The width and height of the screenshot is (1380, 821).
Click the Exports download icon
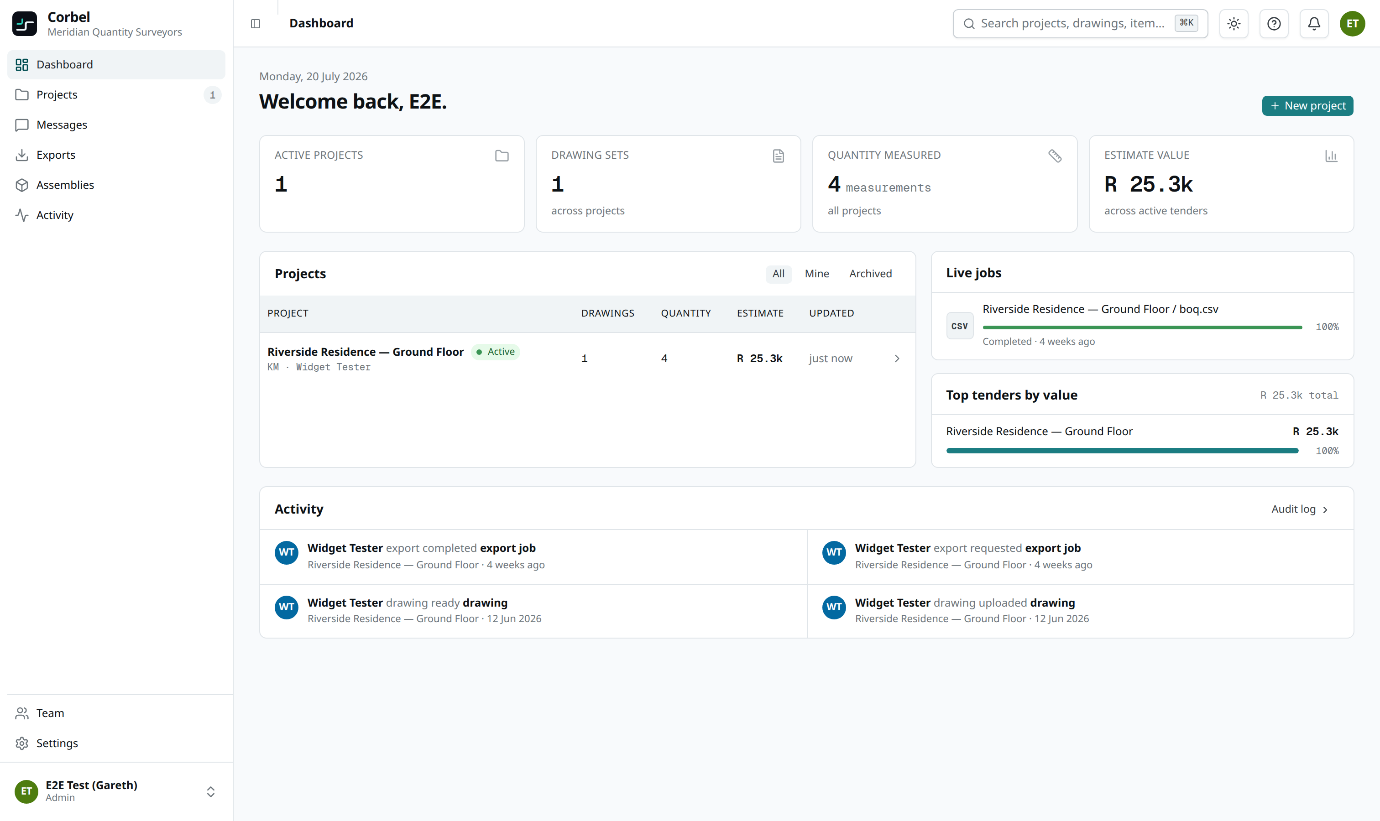pos(21,155)
